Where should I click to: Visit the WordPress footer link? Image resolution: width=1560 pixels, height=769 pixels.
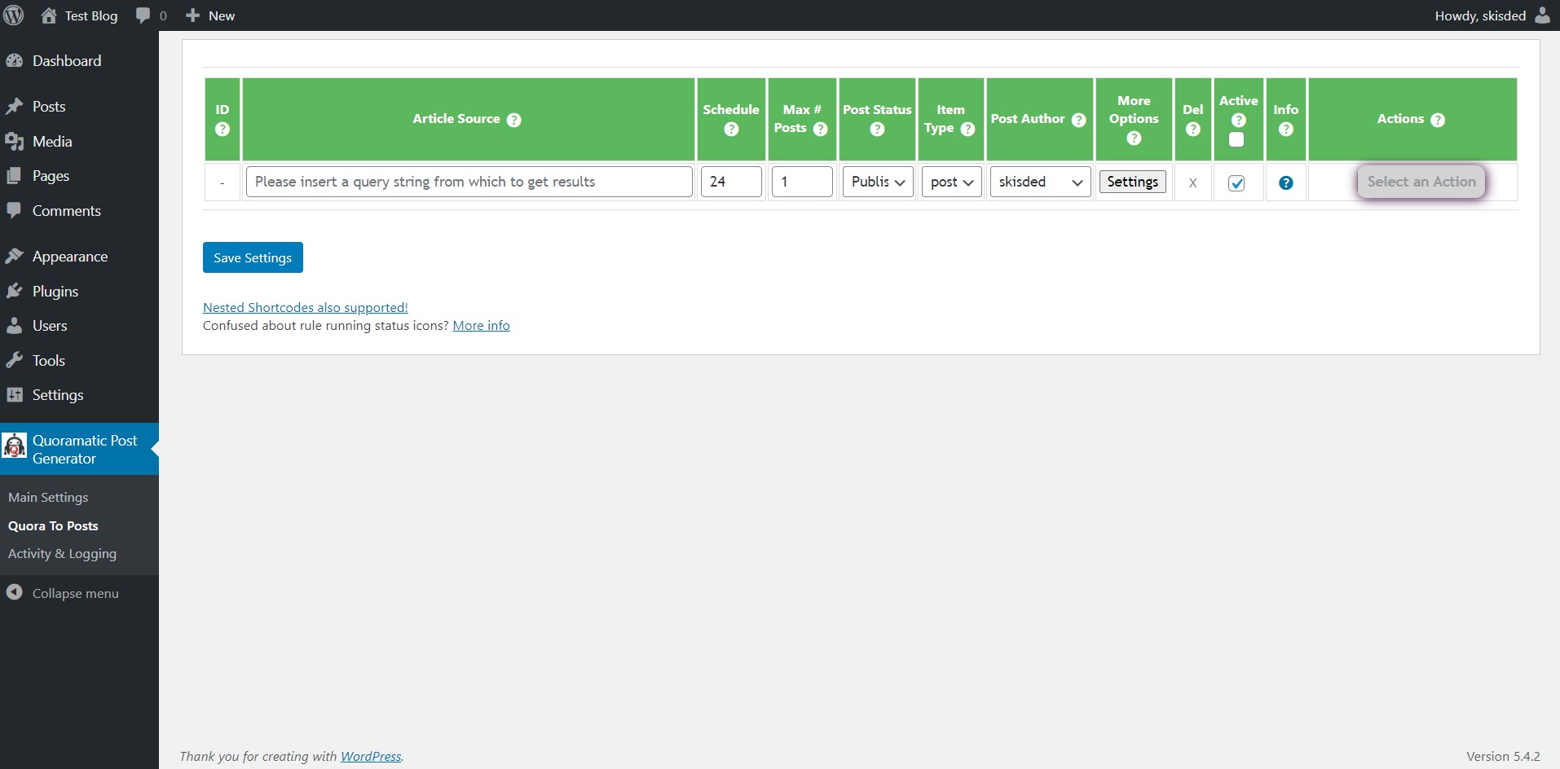[371, 756]
